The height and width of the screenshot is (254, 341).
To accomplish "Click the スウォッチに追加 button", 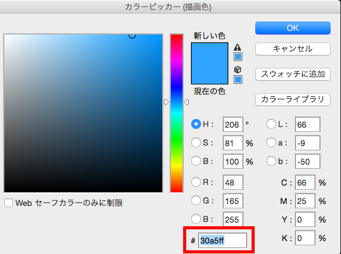I will point(293,74).
